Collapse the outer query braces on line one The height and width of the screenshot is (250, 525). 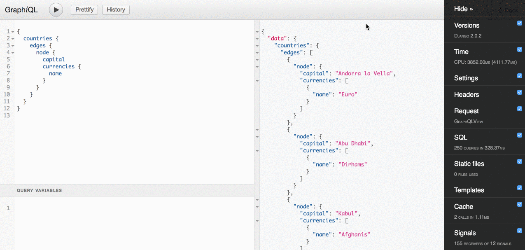click(12, 31)
